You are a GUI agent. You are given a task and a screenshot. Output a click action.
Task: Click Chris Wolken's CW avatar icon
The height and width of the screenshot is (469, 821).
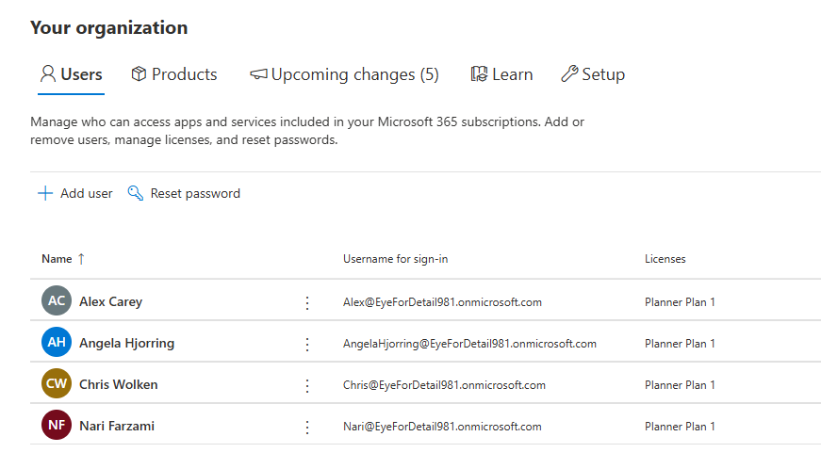pos(57,384)
